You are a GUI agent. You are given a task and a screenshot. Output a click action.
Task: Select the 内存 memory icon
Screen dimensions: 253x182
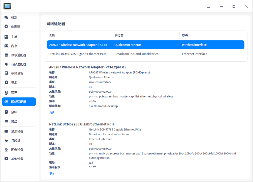[6, 46]
